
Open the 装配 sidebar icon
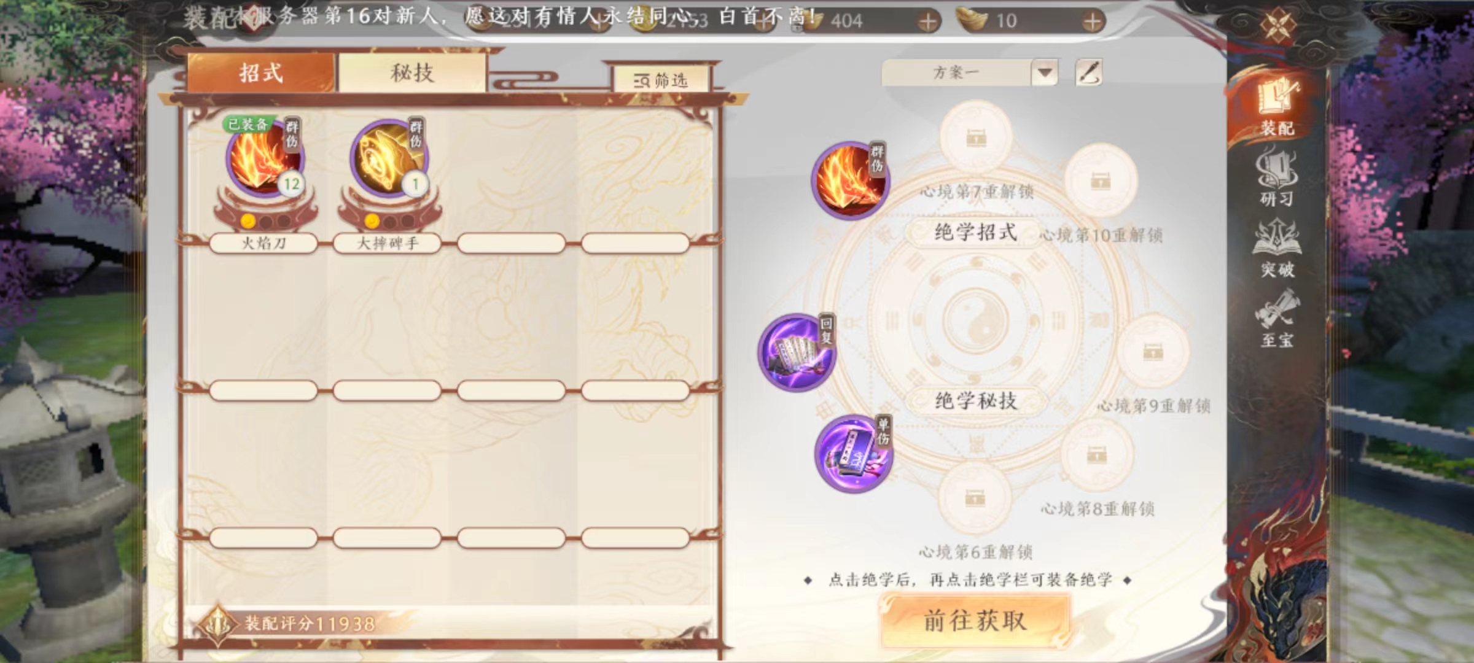coord(1277,109)
